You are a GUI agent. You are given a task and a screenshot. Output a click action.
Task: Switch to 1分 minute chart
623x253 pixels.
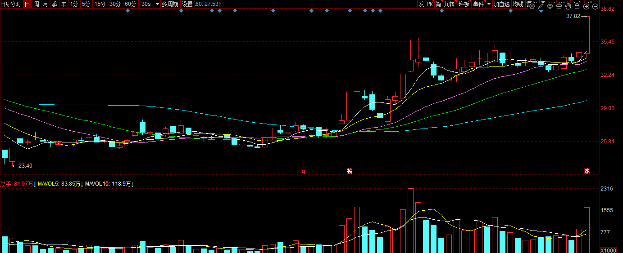[74, 4]
